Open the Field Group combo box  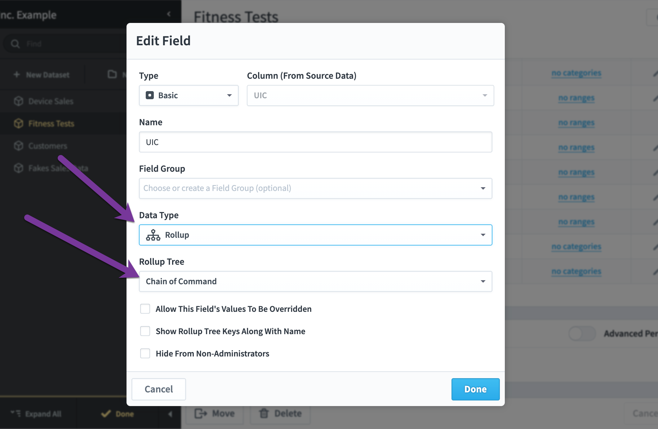(x=316, y=188)
